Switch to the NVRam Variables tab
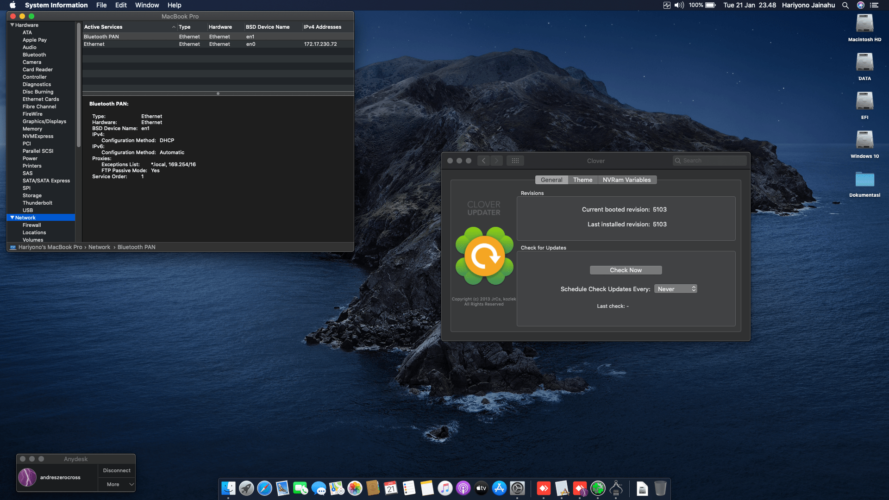Screen dimensions: 889x500 626,180
